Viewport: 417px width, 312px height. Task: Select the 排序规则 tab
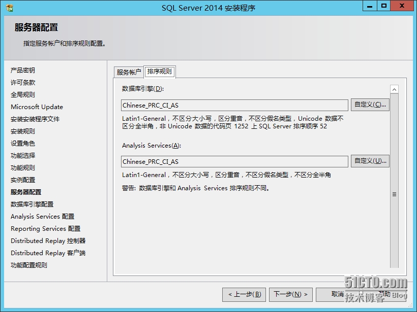click(160, 72)
